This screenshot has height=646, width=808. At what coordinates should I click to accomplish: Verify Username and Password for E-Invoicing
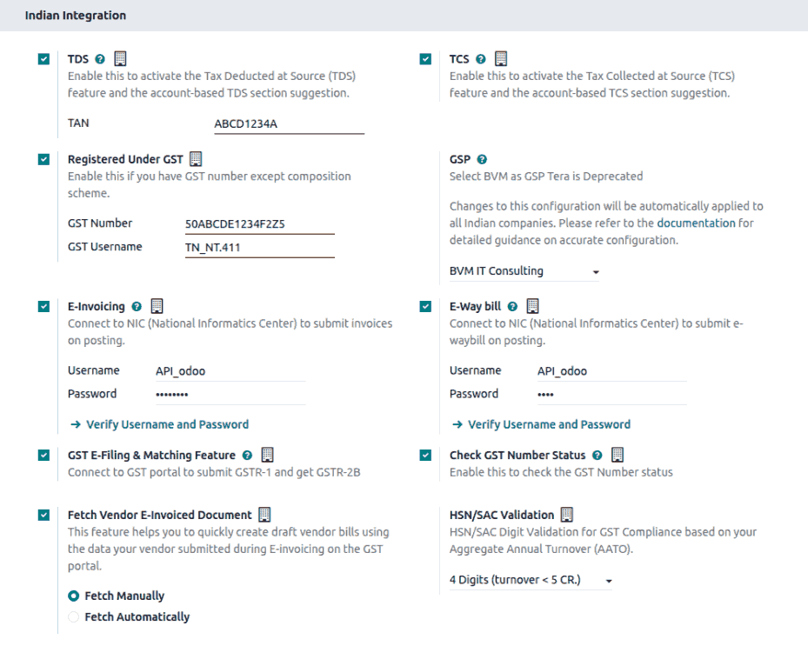pos(167,424)
